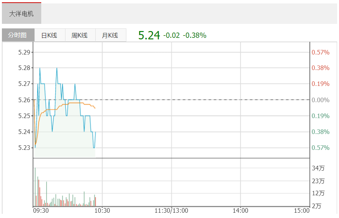The height and width of the screenshot is (218, 339).
Task: Open the 月K线 chart tab
Action: (111, 35)
